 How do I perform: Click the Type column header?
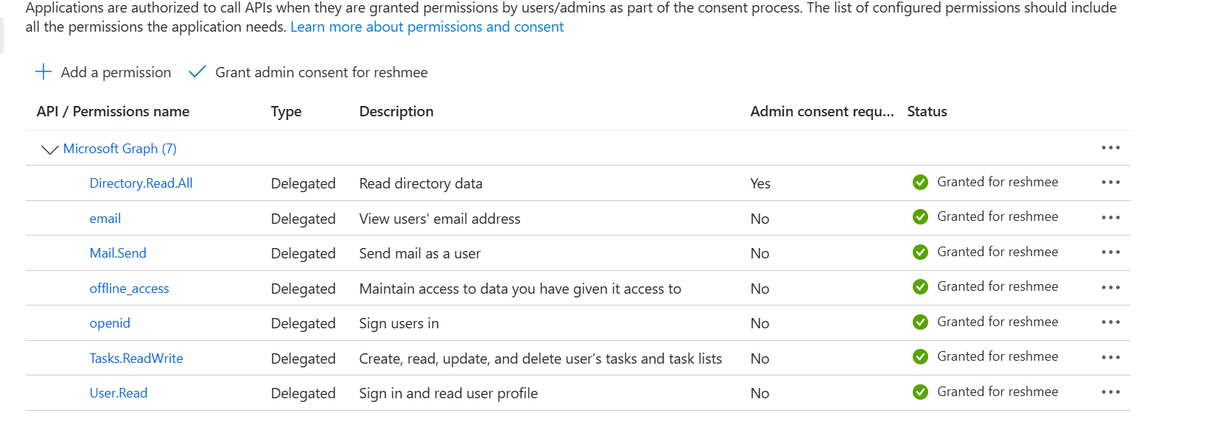[x=287, y=112]
